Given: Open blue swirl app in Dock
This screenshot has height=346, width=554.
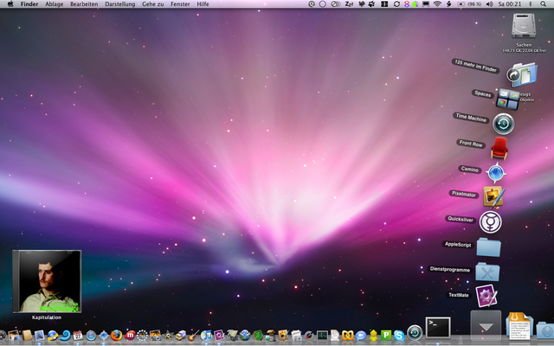Looking at the screenshot, I should click(66, 336).
